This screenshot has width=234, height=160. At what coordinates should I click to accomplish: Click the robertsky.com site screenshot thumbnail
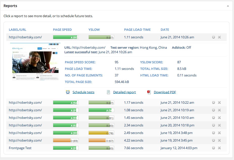(35, 62)
